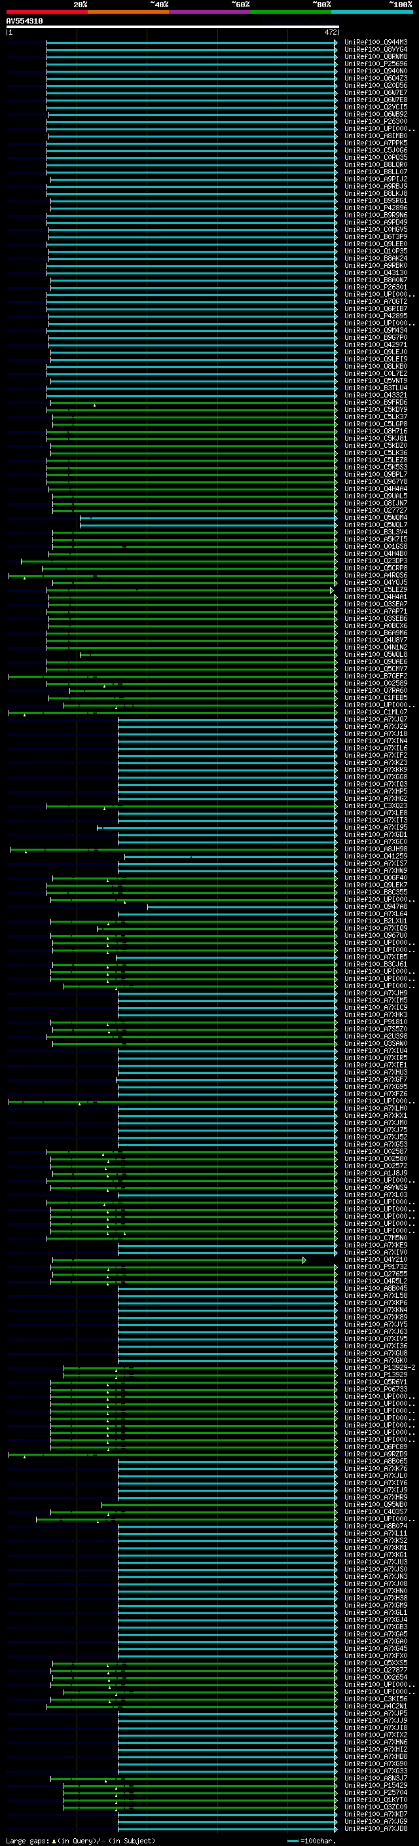Click the red 20% identity legend segment
This screenshot has width=419, height=1846.
point(46,12)
